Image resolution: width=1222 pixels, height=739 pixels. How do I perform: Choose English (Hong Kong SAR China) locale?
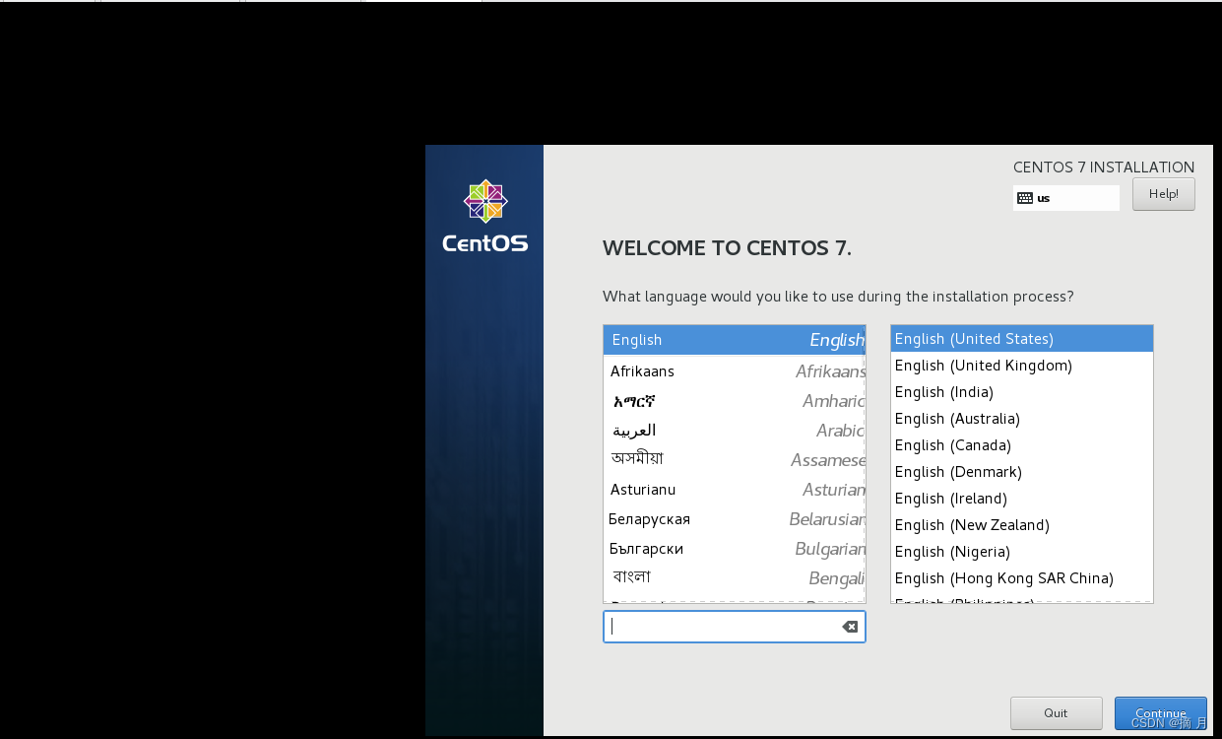[x=1022, y=578]
